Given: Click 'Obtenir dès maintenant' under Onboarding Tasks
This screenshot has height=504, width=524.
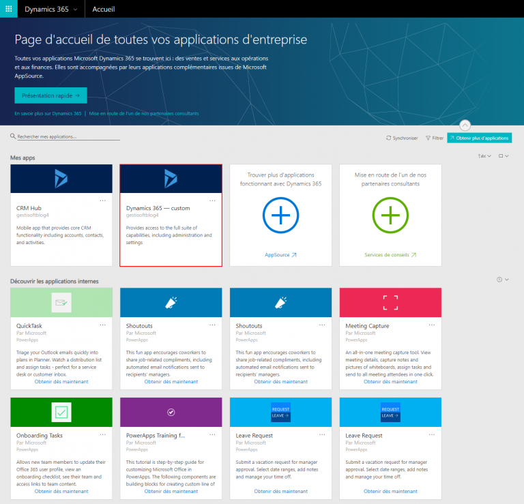Looking at the screenshot, I should pyautogui.click(x=61, y=491).
